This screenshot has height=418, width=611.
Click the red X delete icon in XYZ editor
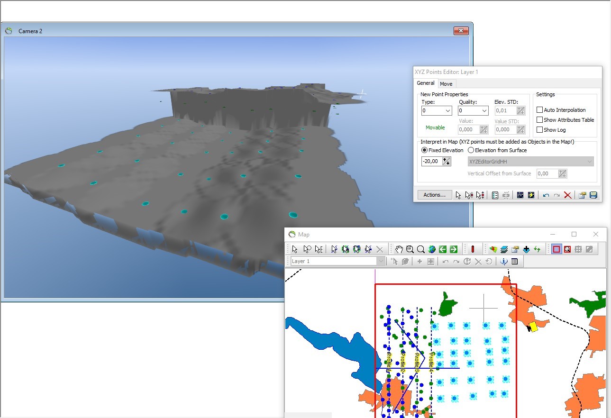568,195
